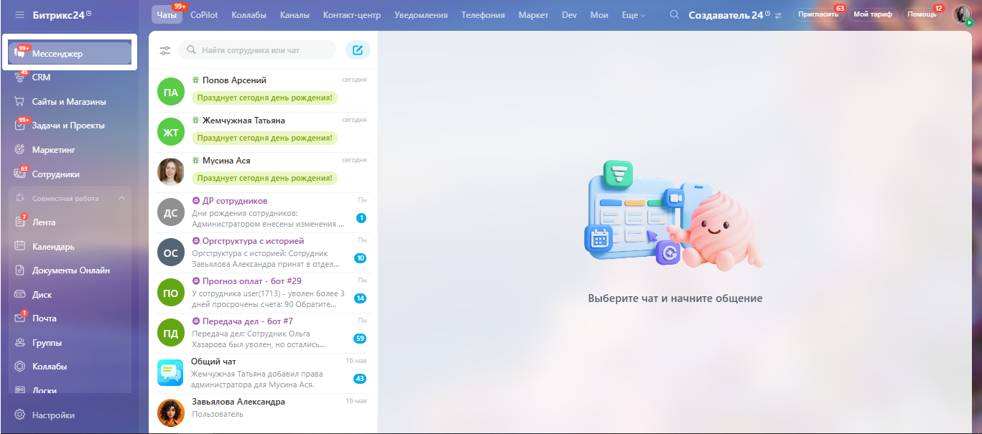Click ПД avatar of Передача дел bot
The width and height of the screenshot is (982, 434).
(x=170, y=333)
